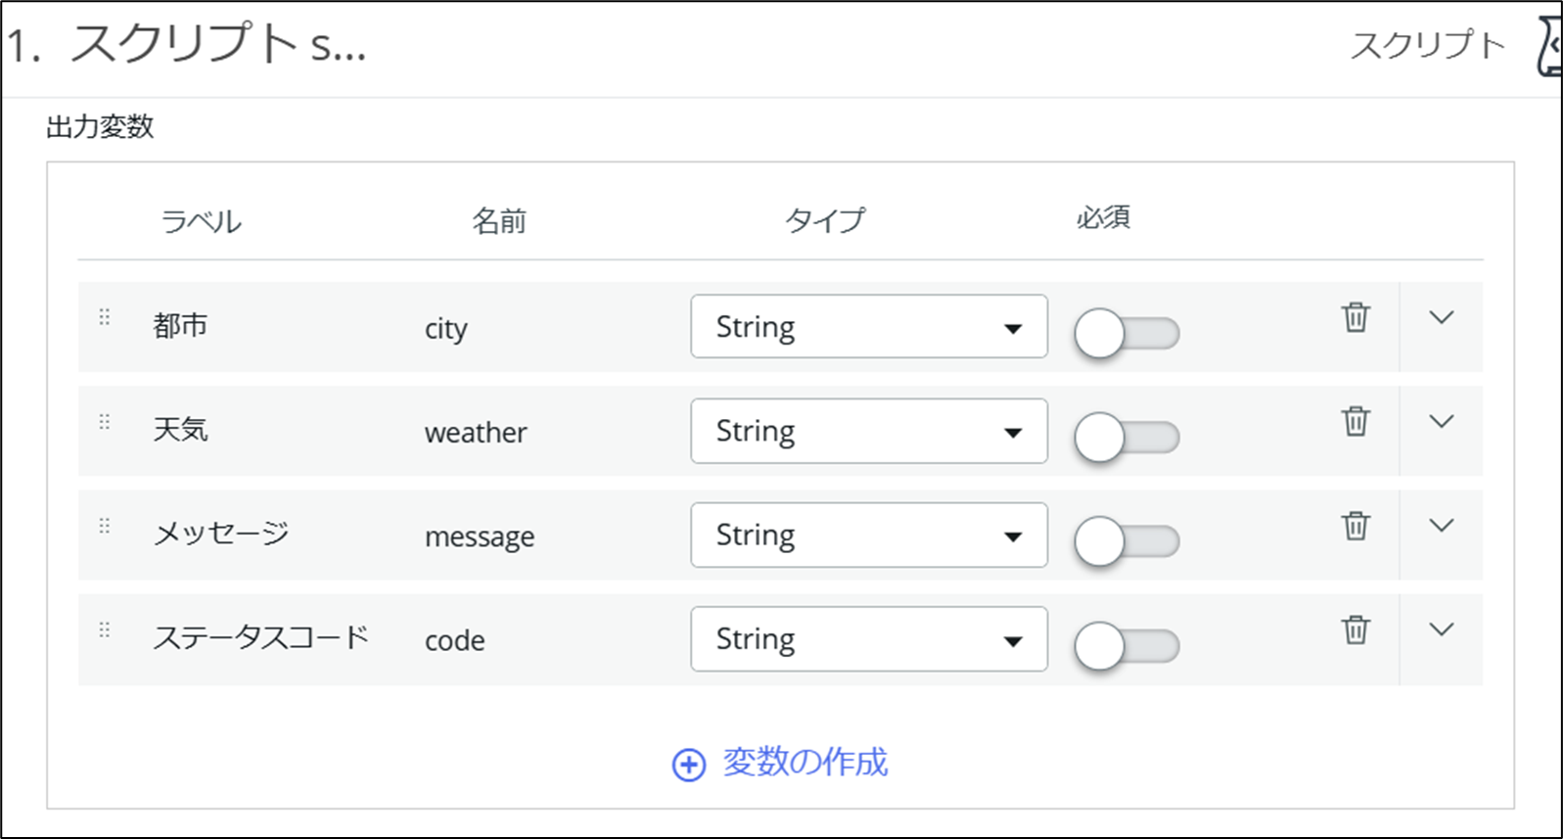The height and width of the screenshot is (839, 1563).
Task: Edit the weather name field
Action: (476, 433)
